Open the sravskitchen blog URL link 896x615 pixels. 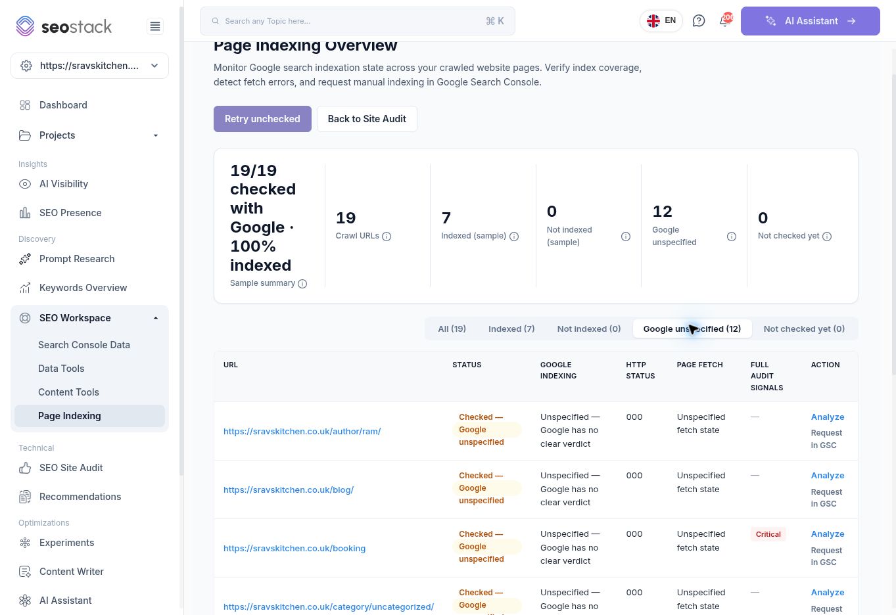(x=289, y=490)
